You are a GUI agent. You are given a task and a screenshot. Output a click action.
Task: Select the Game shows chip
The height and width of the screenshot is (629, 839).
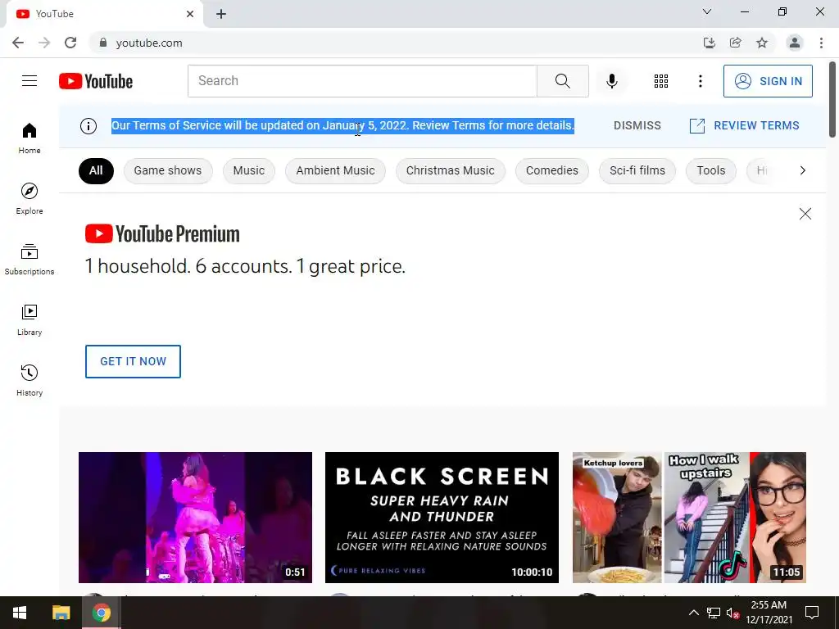(x=168, y=170)
